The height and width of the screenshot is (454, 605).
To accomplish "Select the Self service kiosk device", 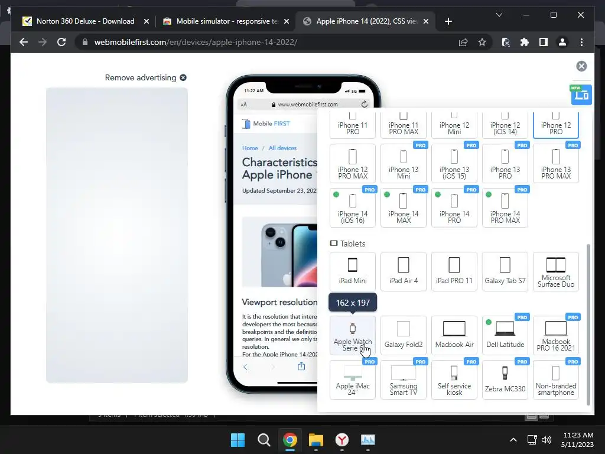I will click(454, 380).
